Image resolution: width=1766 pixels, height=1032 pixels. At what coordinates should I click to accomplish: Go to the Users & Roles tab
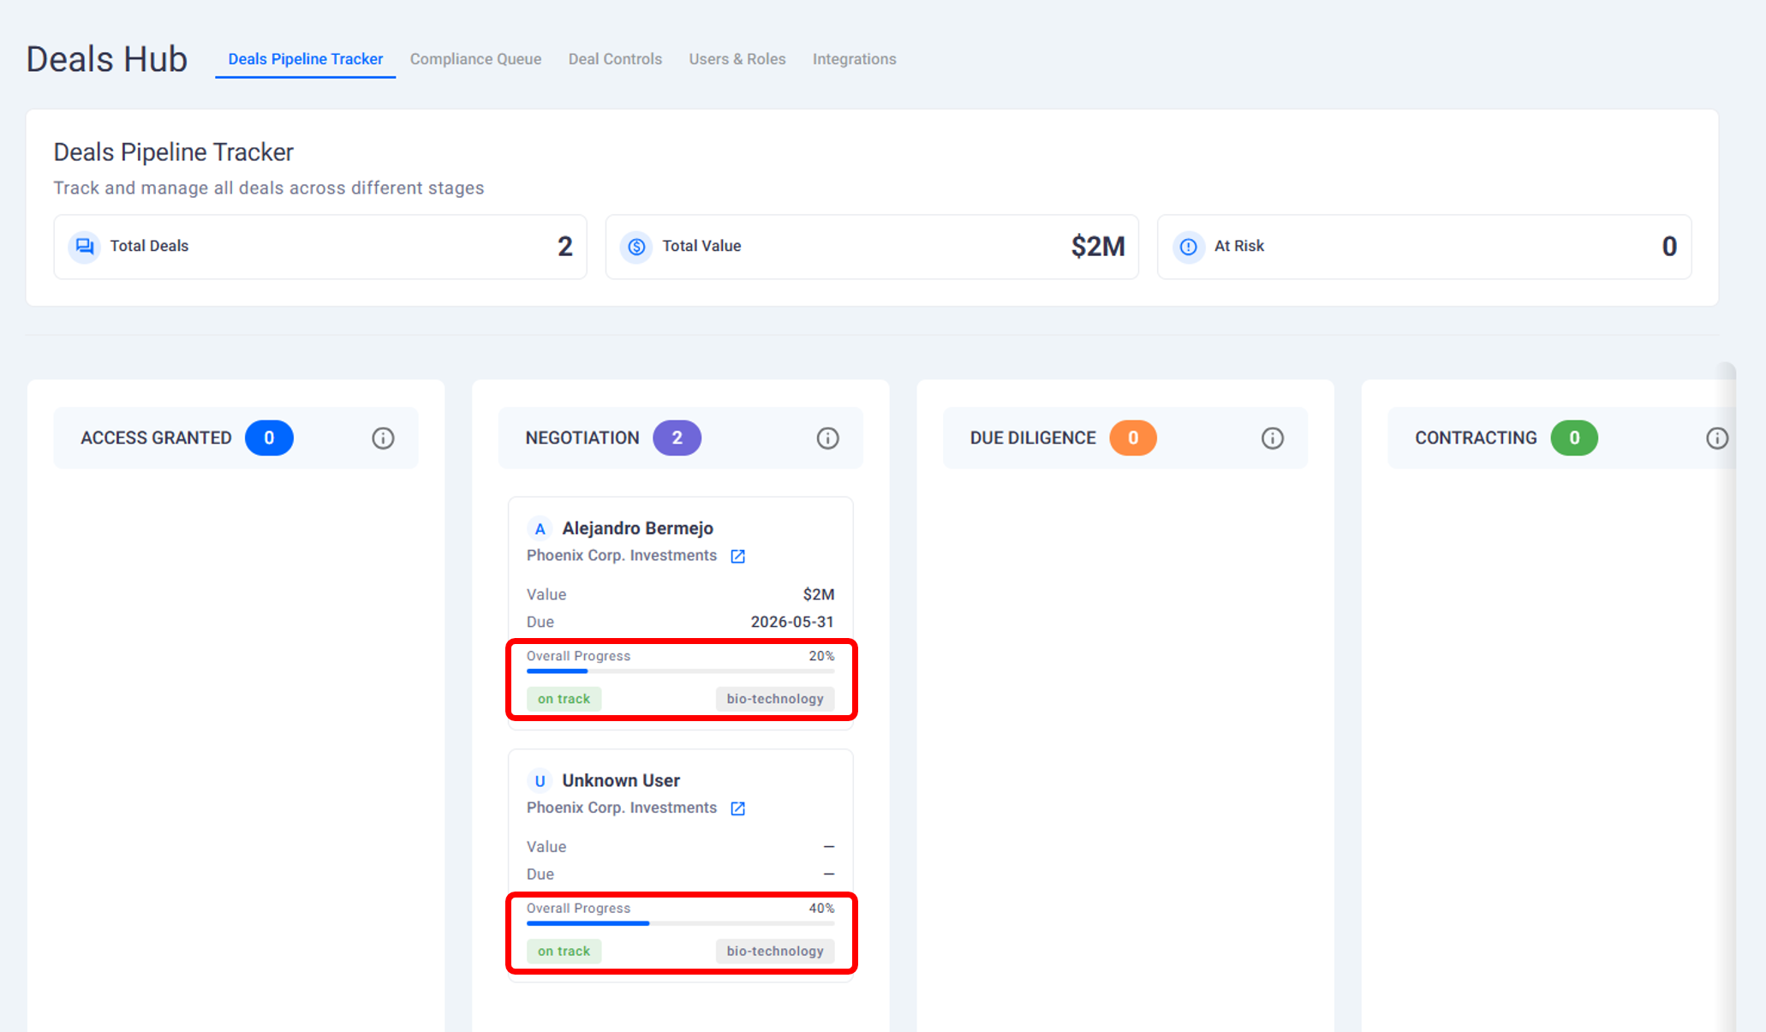(737, 59)
